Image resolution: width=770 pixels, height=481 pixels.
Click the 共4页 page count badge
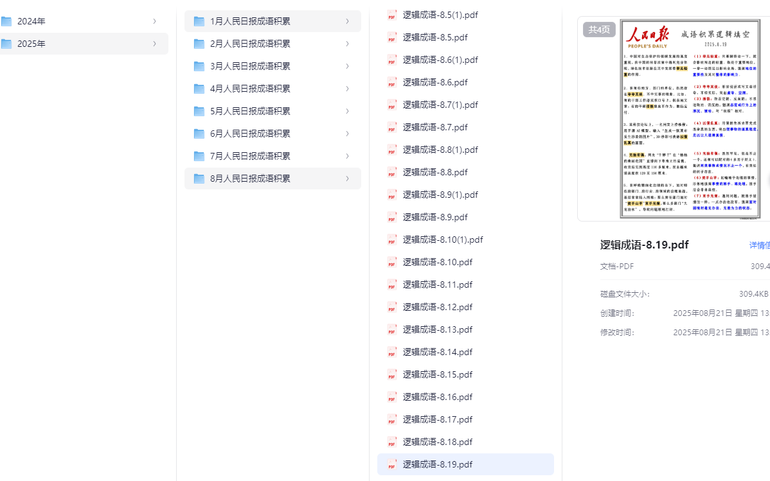[599, 30]
